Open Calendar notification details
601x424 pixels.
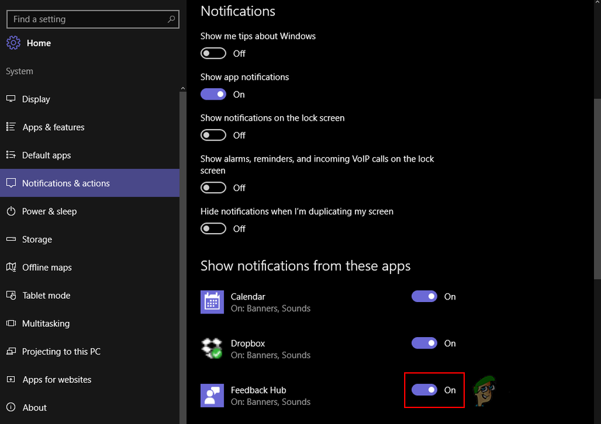[x=248, y=296]
